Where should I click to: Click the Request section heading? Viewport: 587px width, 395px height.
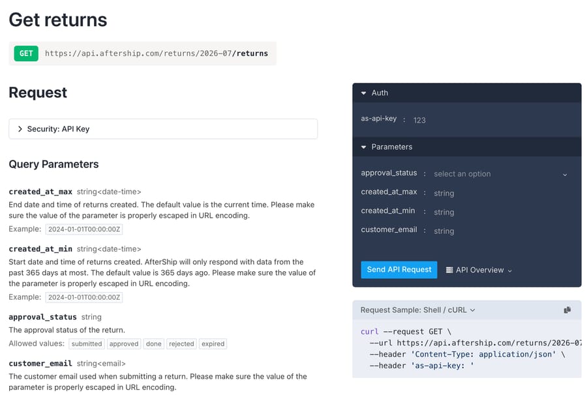(x=38, y=93)
